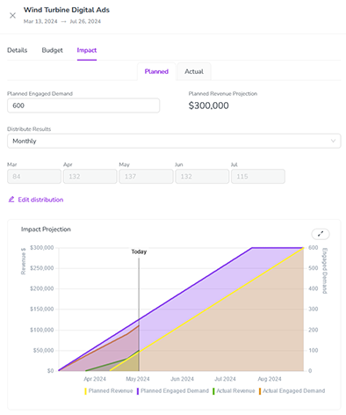Toggle Planned Engaged Demand legend entry
346x415 pixels.
click(x=172, y=391)
